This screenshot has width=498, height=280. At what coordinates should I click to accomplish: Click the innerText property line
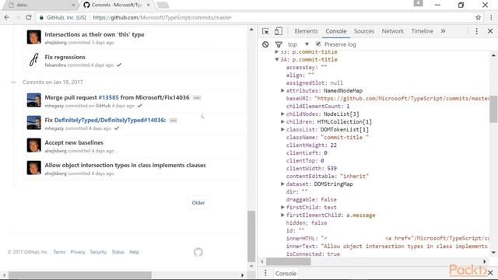pos(387,247)
